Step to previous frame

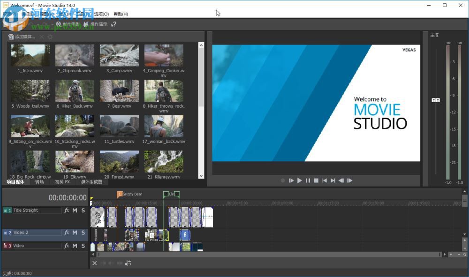[x=341, y=180]
